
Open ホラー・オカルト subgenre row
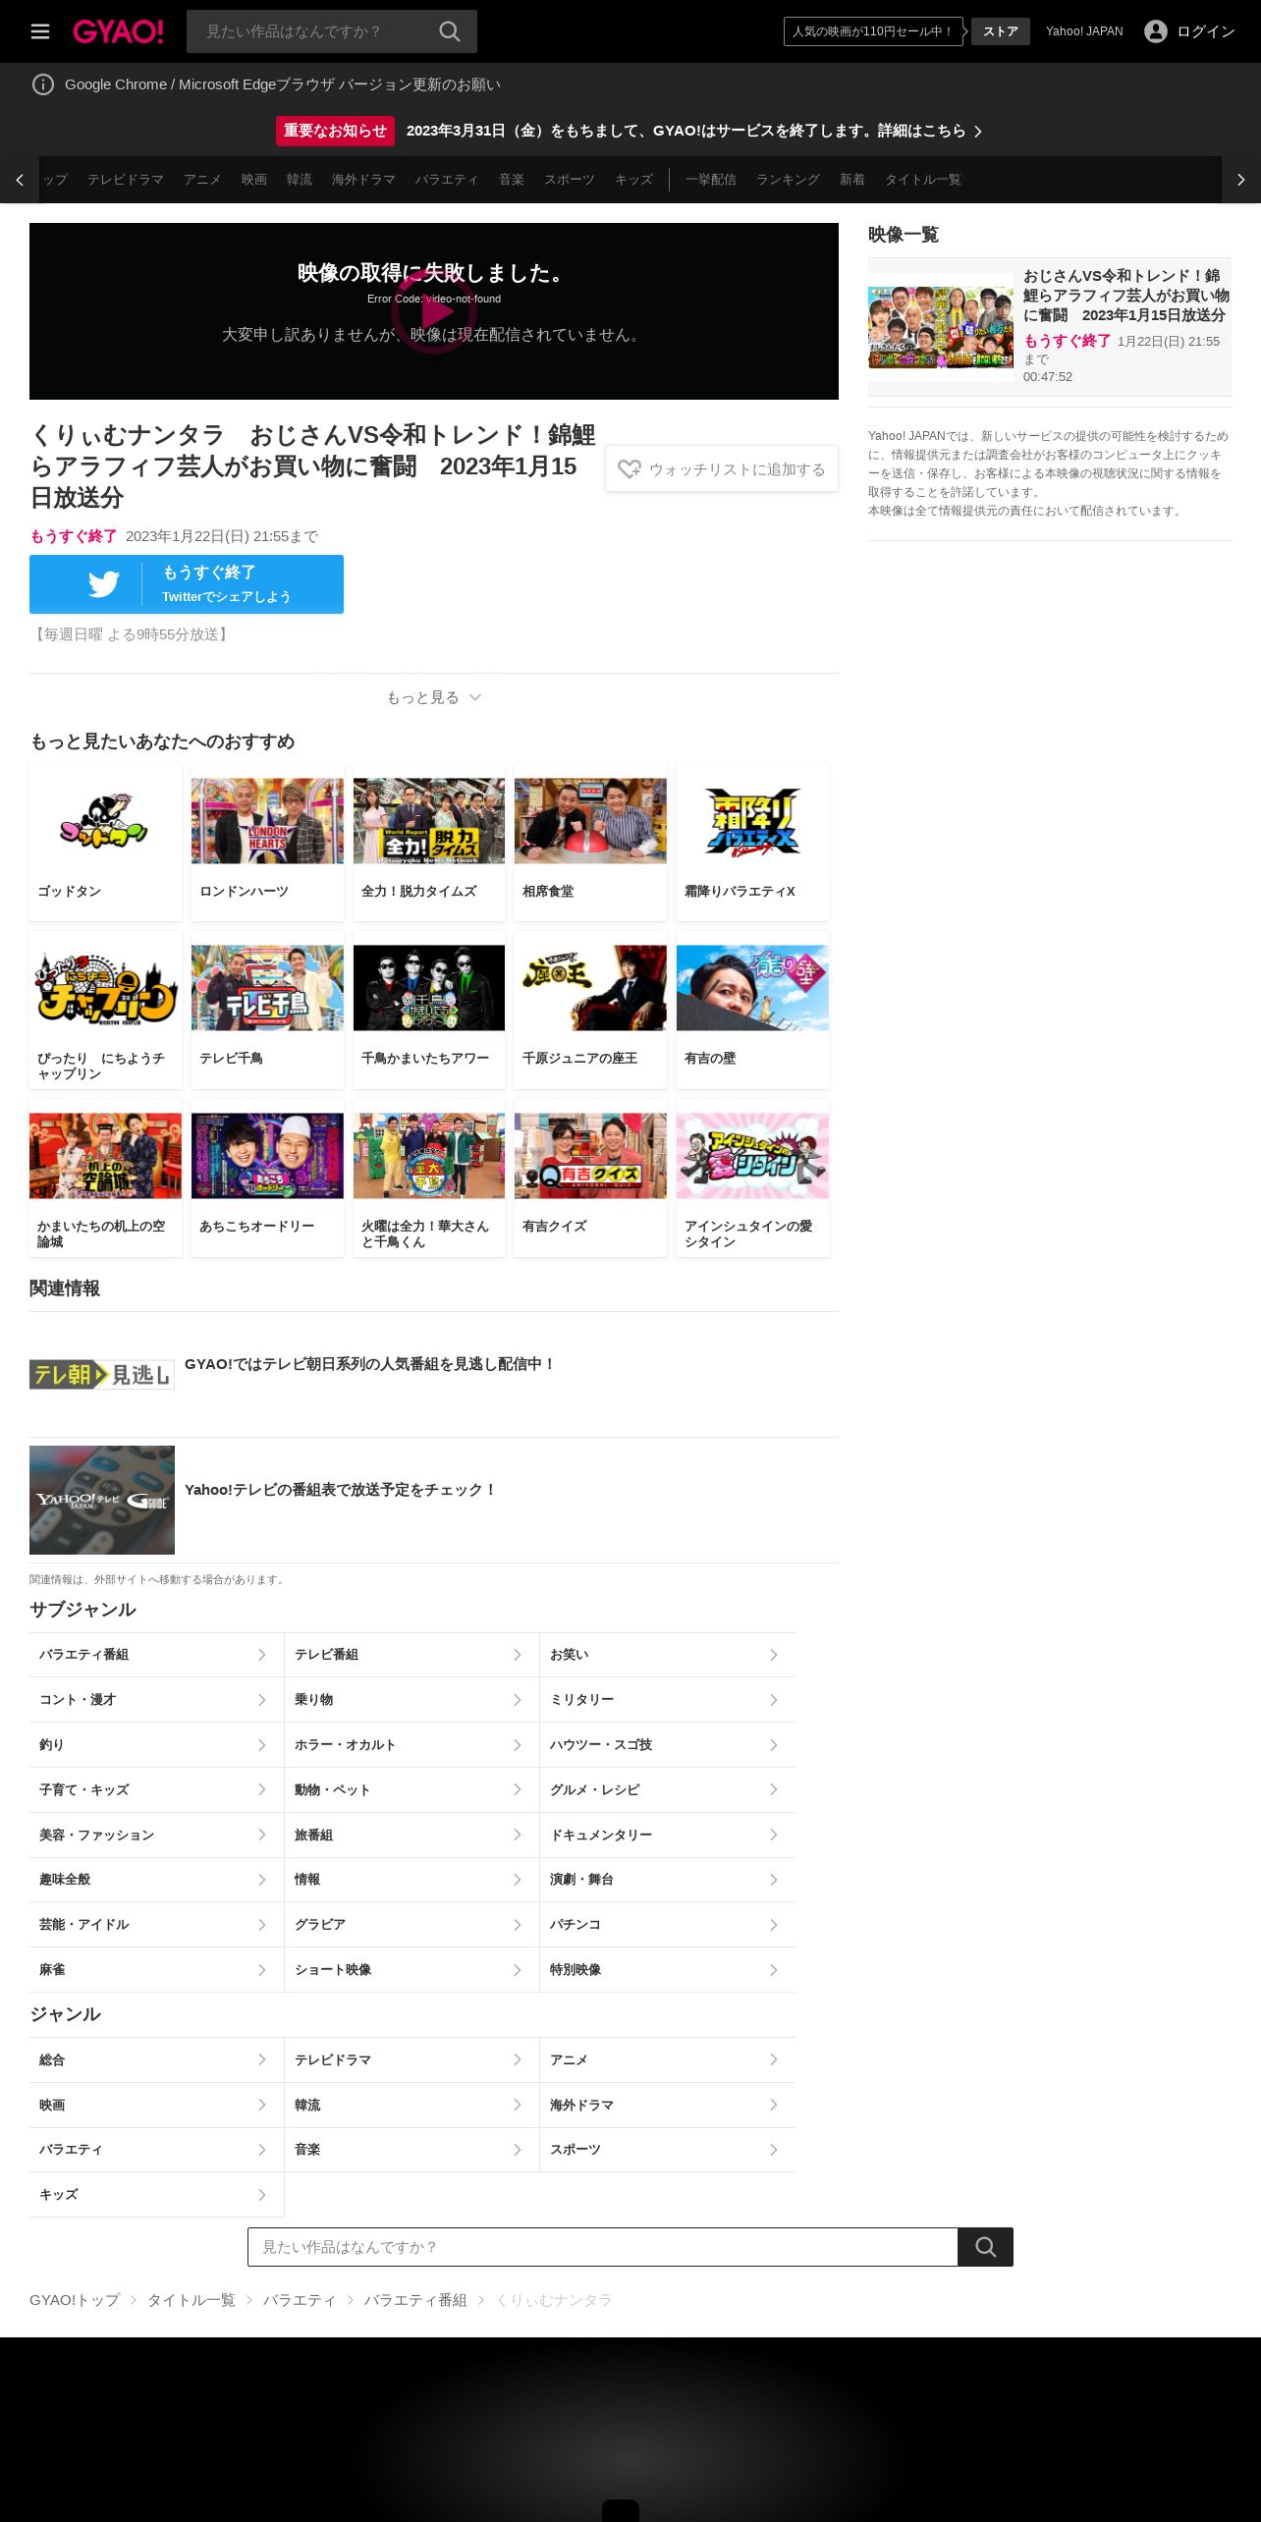click(x=411, y=1745)
